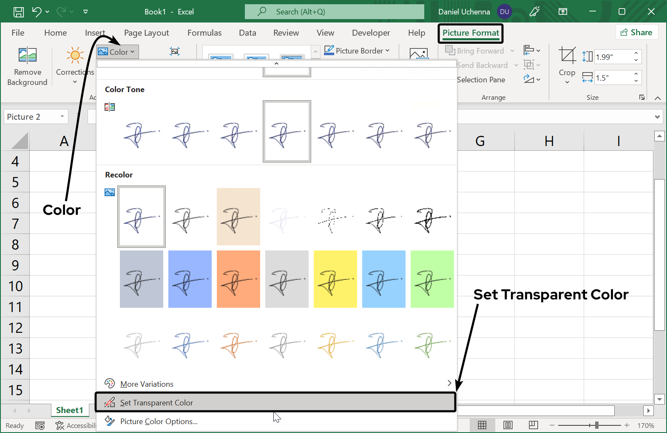Open the Page Layout tab
The image size is (667, 433).
(x=146, y=33)
